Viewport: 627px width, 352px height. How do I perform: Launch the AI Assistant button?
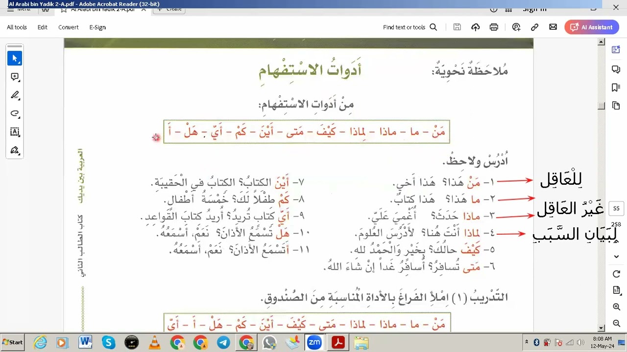(592, 27)
